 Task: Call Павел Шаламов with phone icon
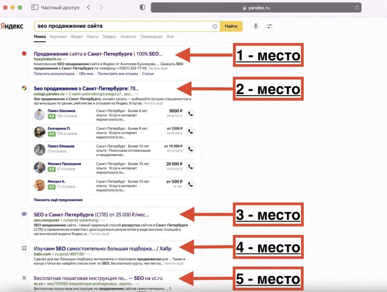[x=190, y=114]
